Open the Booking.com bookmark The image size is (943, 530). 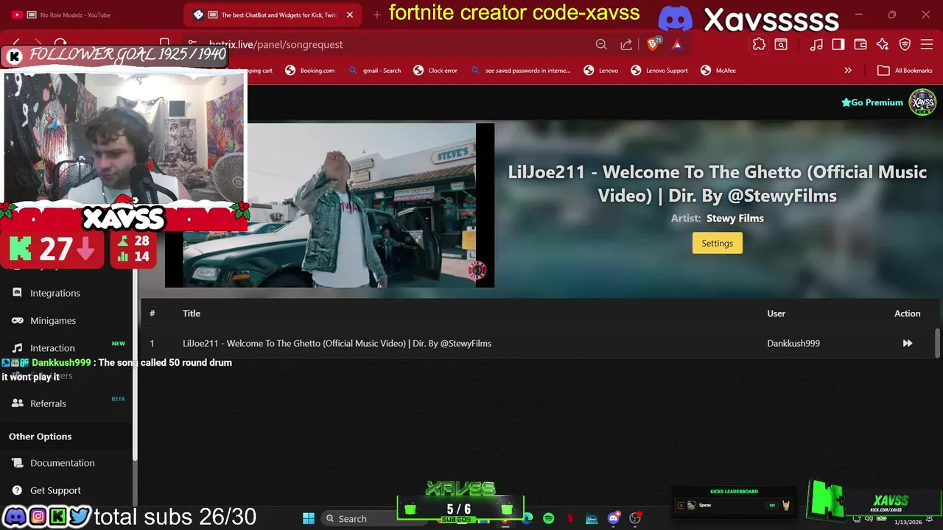pos(310,71)
